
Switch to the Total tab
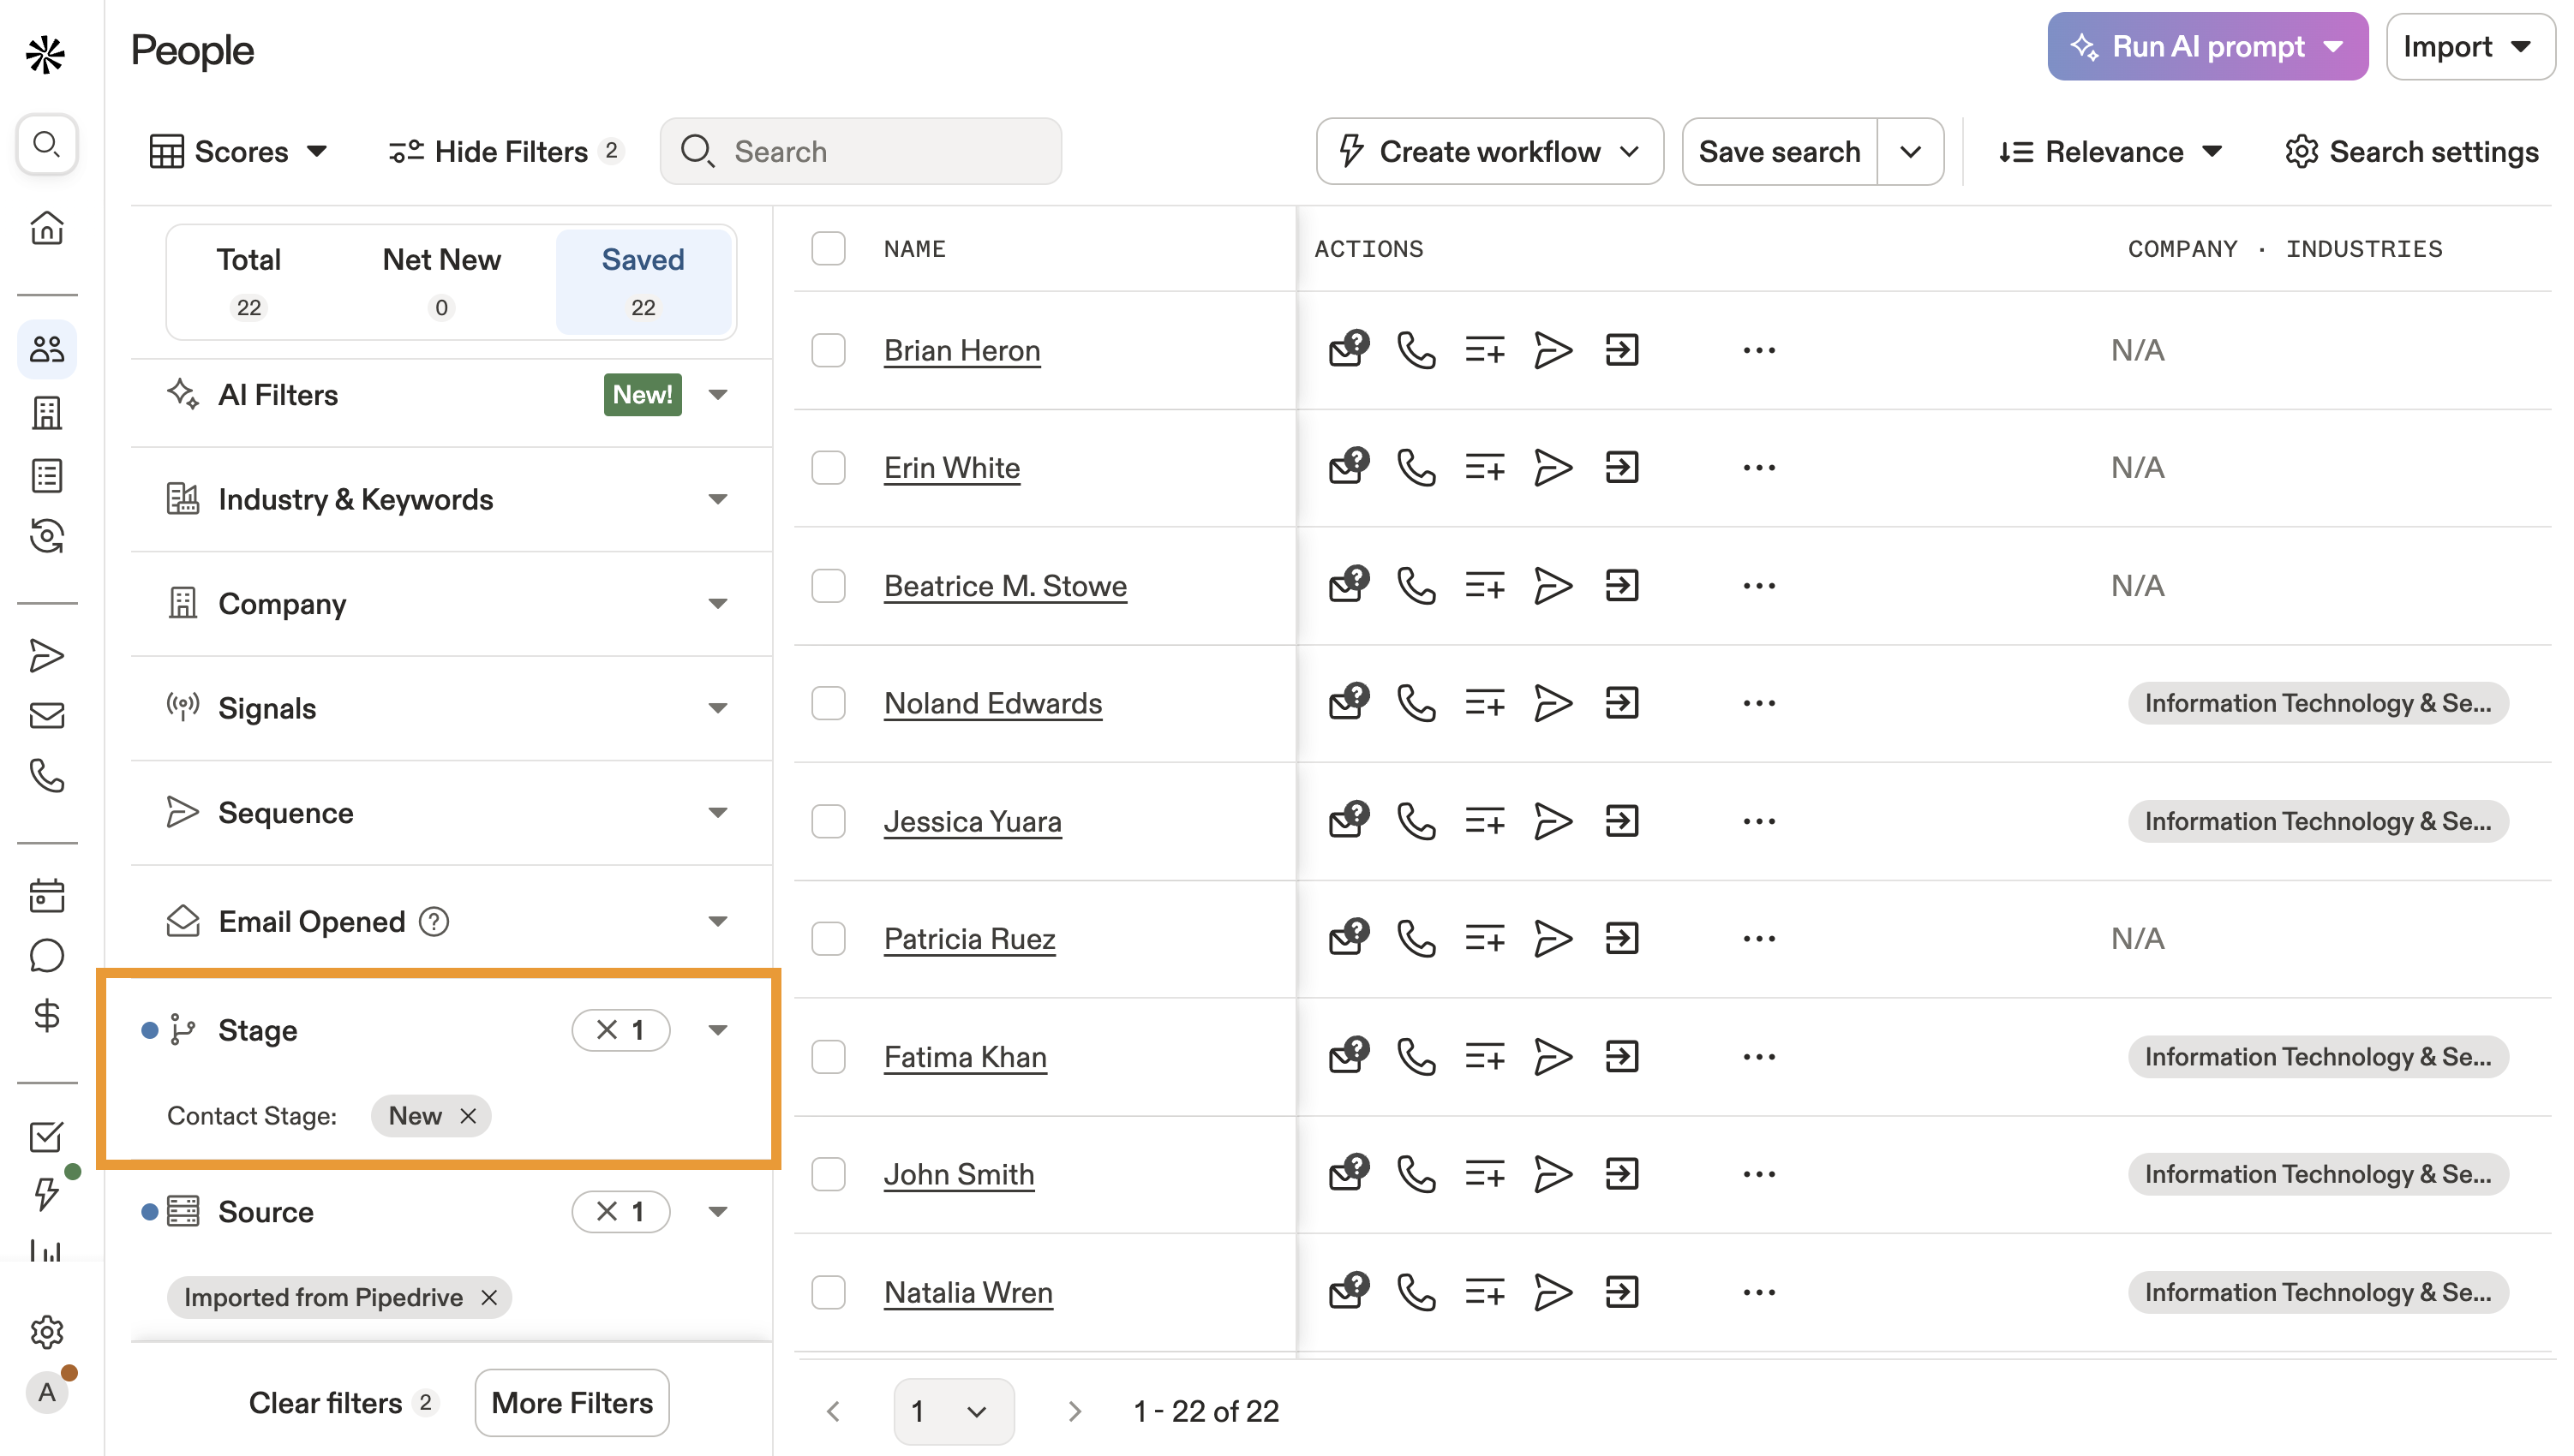click(249, 282)
